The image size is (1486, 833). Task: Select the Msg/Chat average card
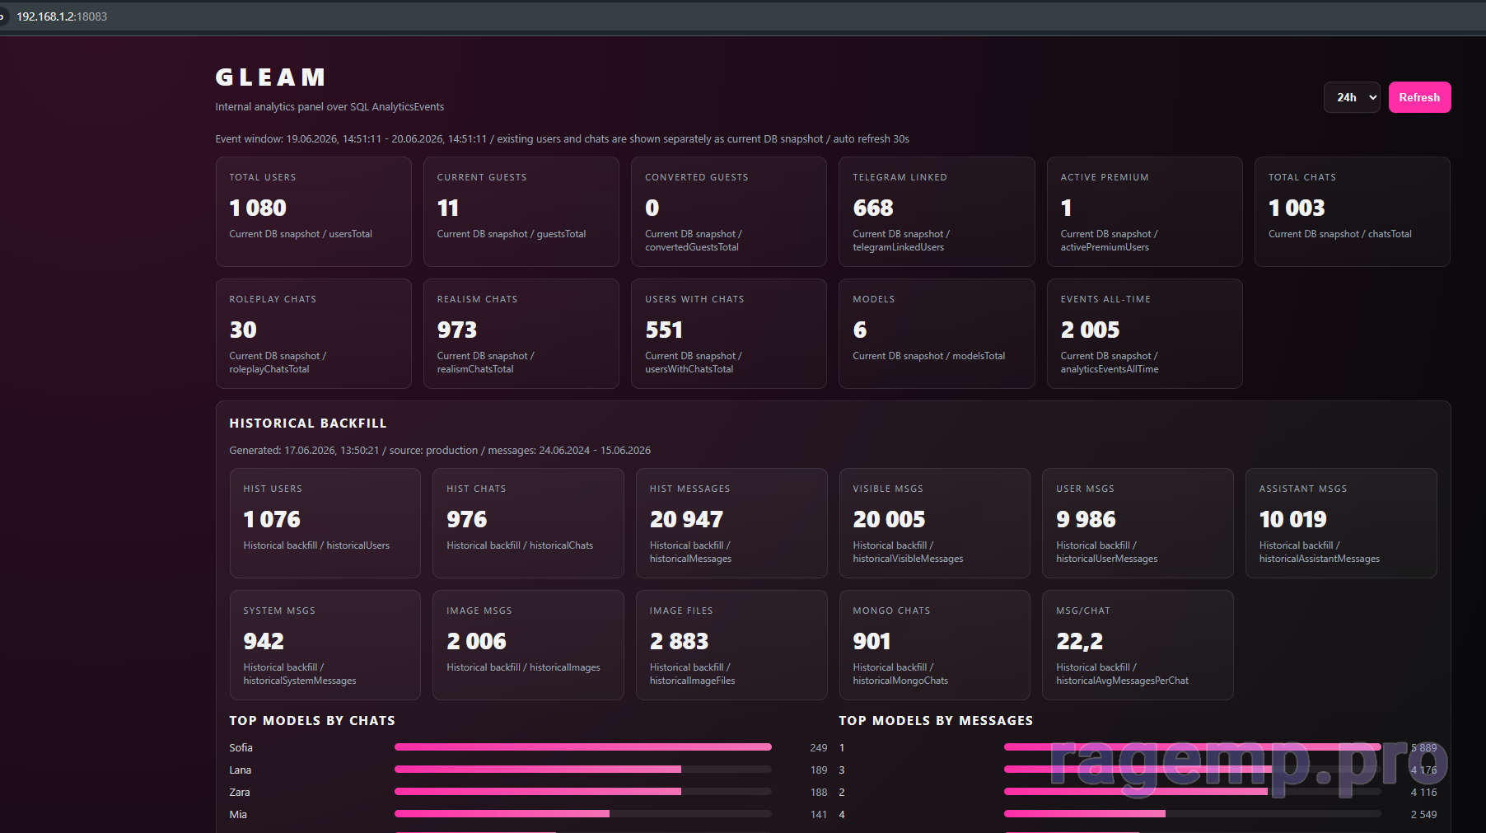[1138, 645]
